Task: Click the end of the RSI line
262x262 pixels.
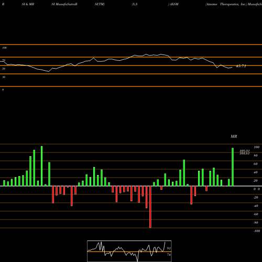Action: point(232,68)
